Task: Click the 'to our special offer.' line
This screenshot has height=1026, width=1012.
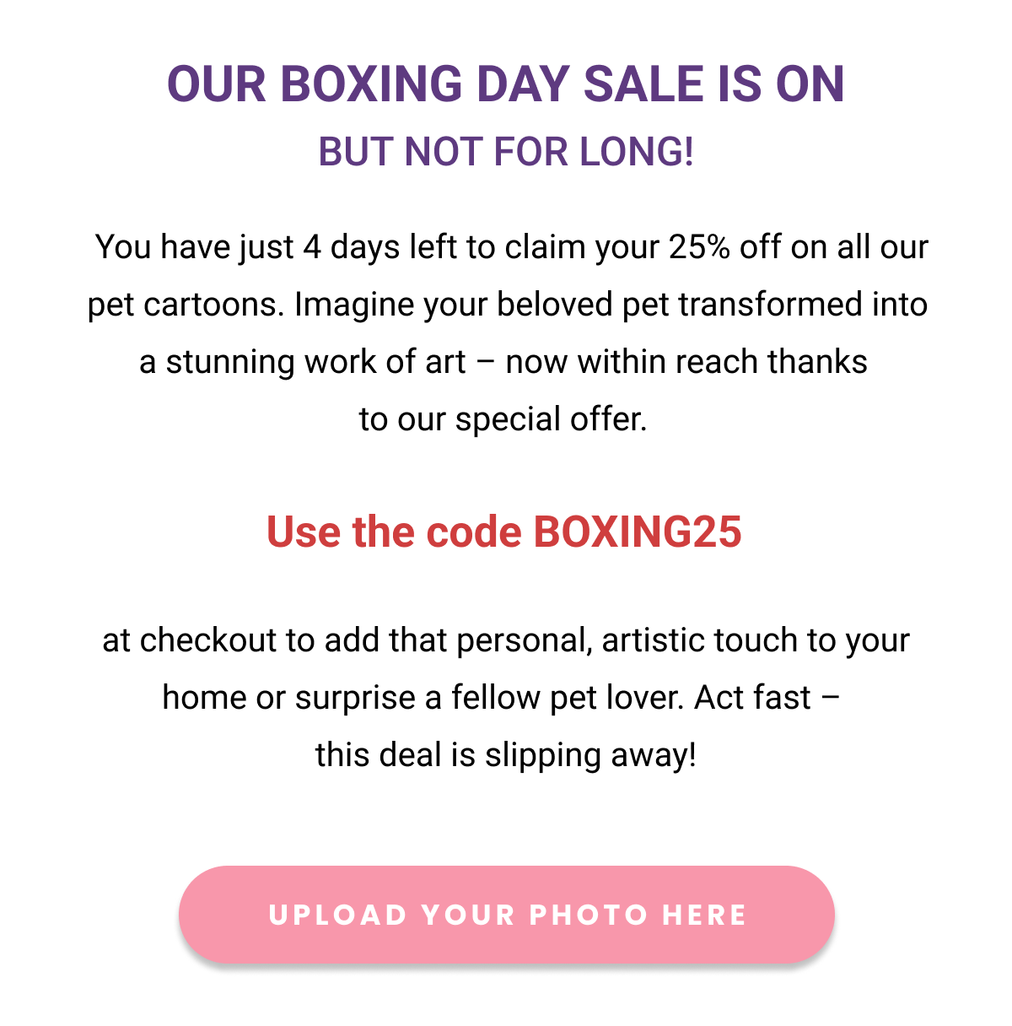Action: point(503,419)
